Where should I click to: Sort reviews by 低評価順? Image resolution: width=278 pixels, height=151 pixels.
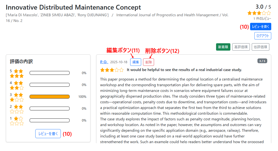261,47
